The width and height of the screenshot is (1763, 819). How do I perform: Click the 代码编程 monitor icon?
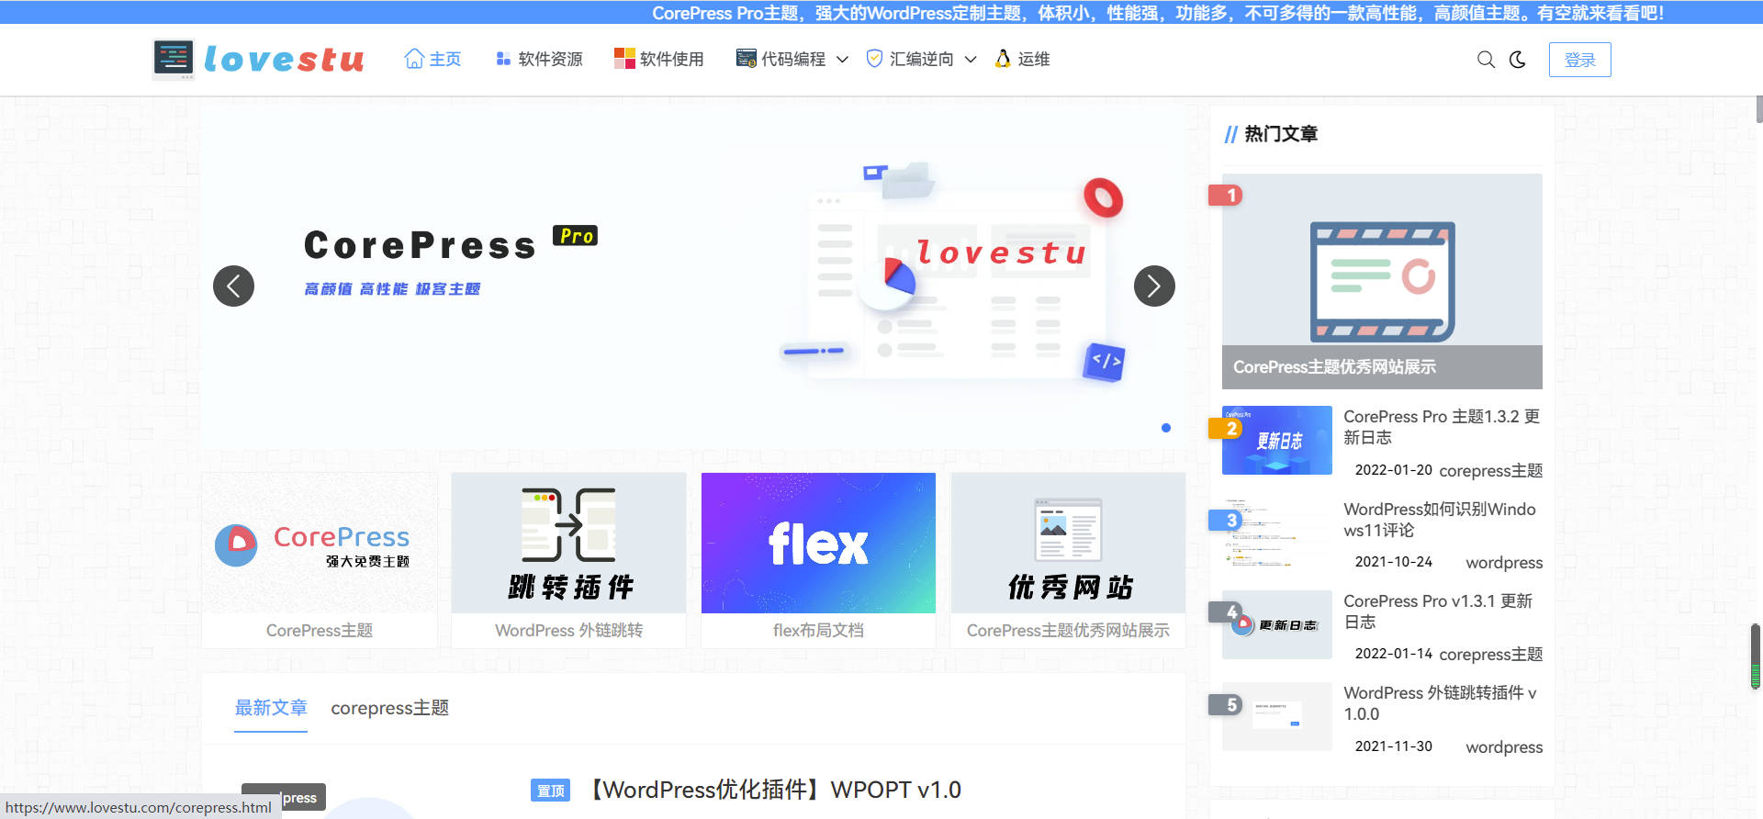tap(746, 59)
